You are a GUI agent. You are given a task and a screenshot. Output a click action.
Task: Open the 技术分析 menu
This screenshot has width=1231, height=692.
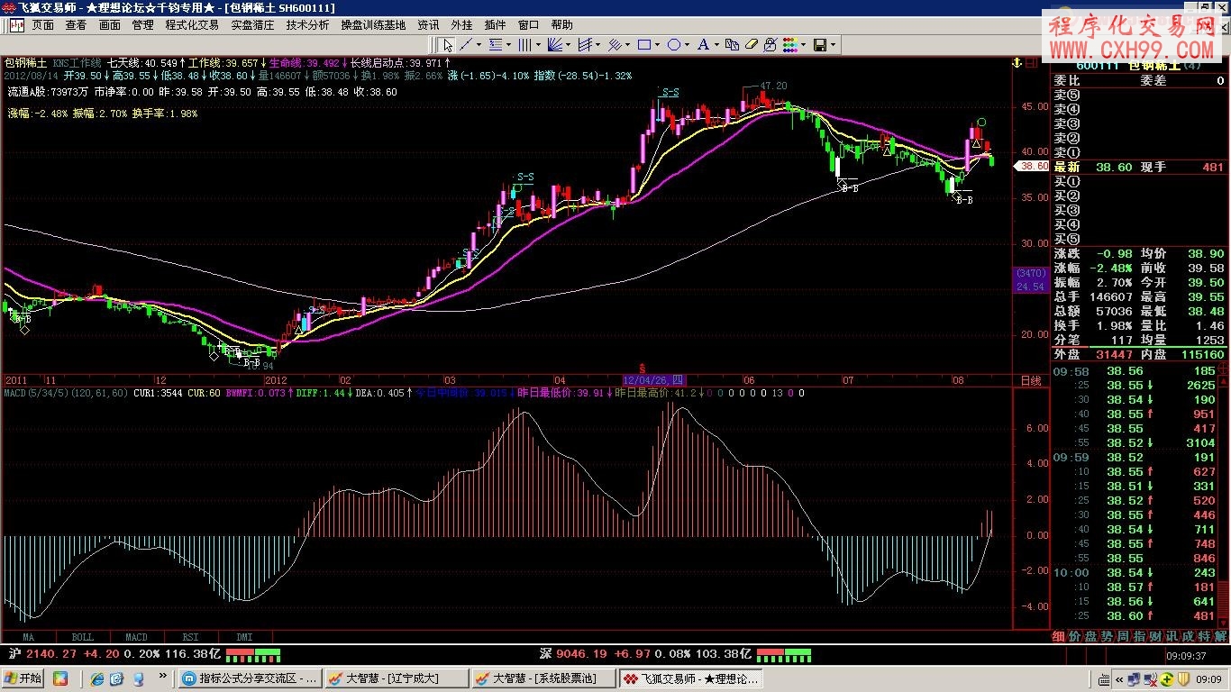tap(307, 25)
